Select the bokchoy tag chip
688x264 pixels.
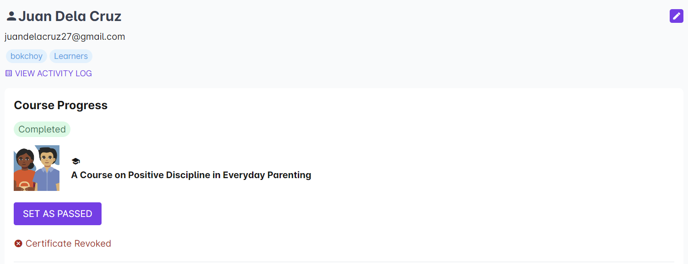click(27, 56)
